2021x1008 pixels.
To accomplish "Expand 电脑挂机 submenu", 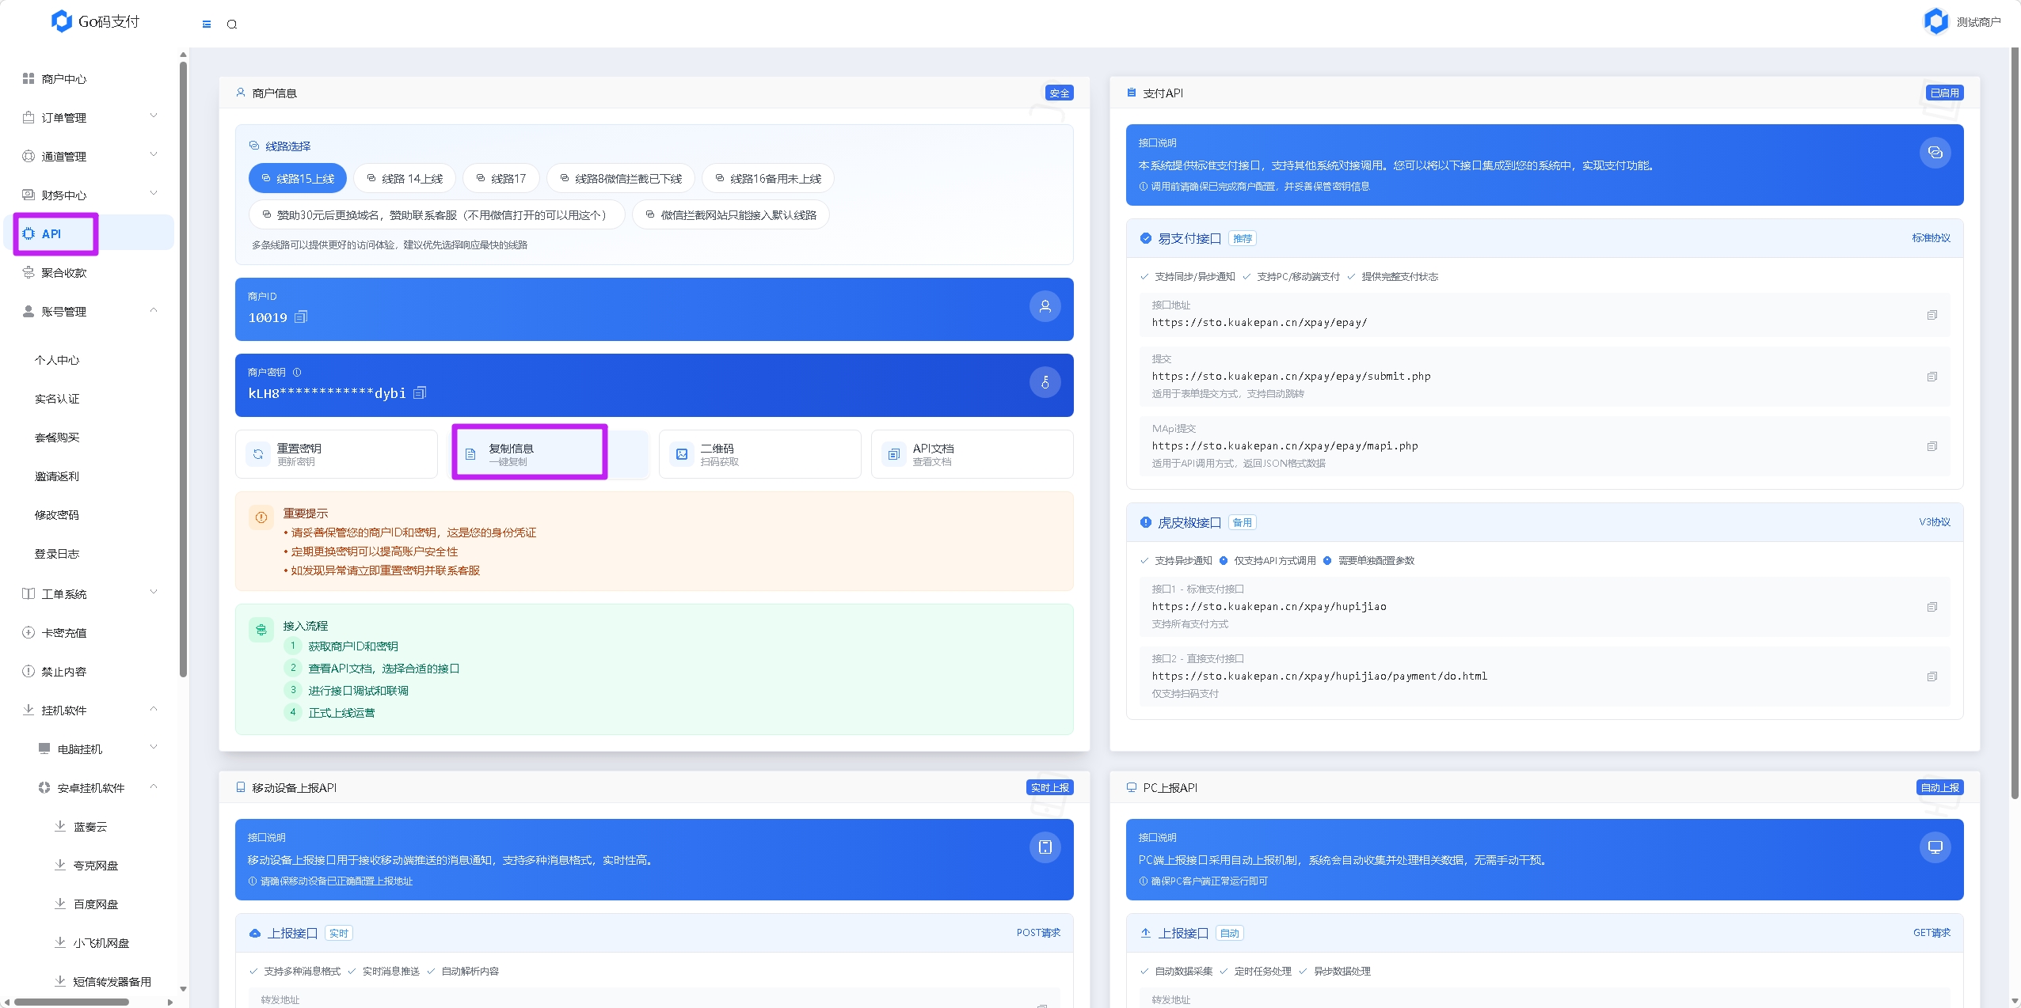I will coord(89,748).
